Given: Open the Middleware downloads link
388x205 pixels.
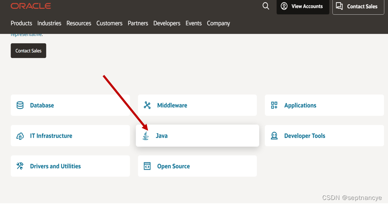Looking at the screenshot, I should coord(197,105).
